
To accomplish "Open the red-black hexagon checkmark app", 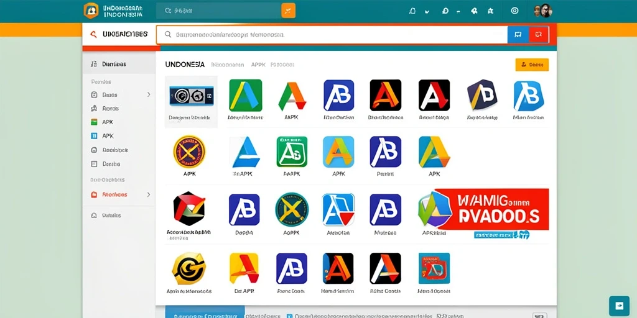I will click(189, 209).
